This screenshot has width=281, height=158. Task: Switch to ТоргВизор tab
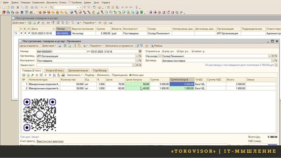coord(100,71)
